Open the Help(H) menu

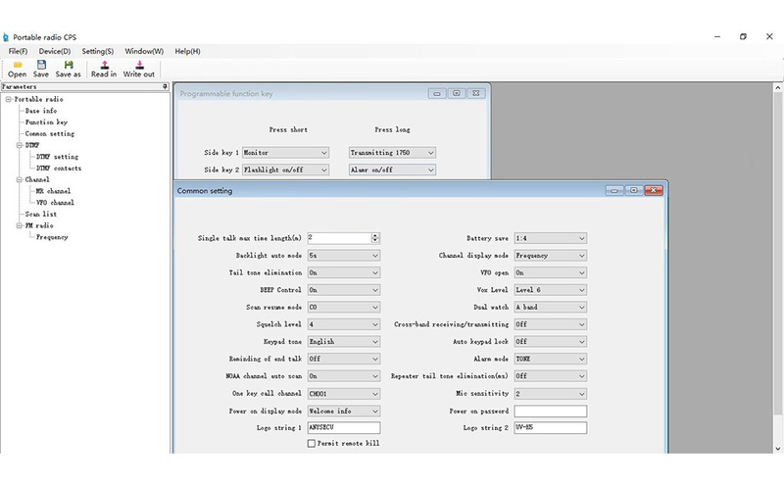(x=187, y=51)
